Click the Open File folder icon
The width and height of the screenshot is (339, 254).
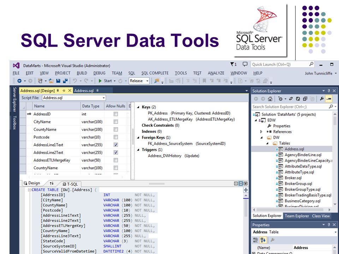coord(51,81)
